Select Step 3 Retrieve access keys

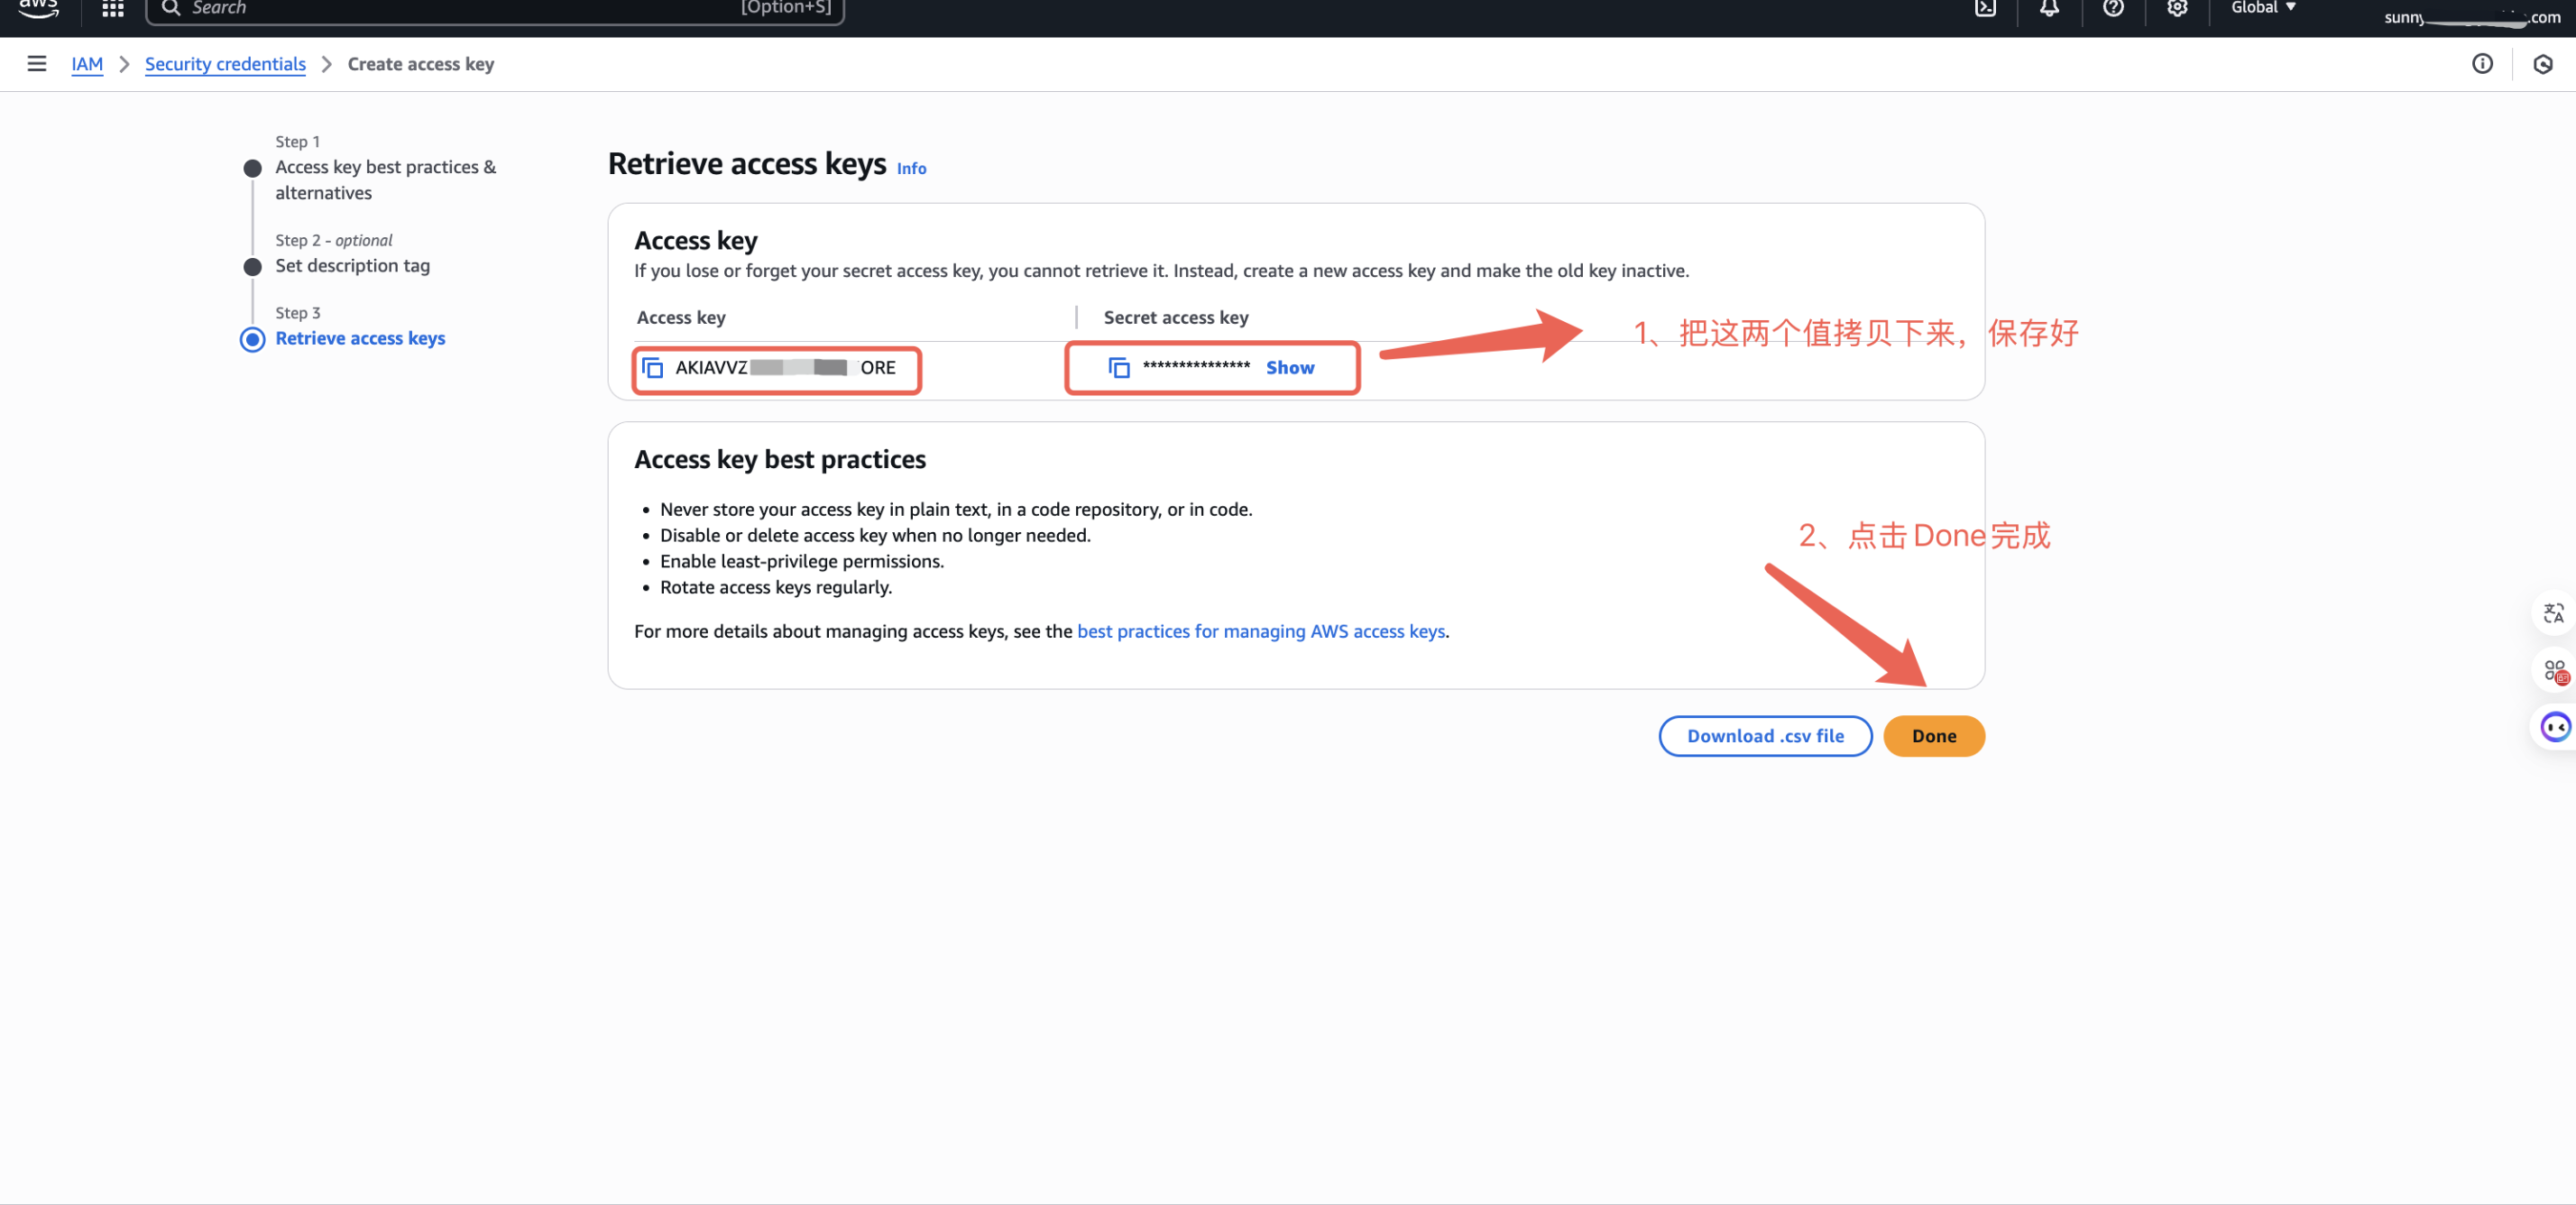[x=360, y=339]
